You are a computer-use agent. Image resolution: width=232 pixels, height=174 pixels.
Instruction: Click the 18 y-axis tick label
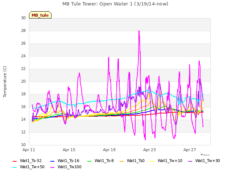[x=23, y=94]
